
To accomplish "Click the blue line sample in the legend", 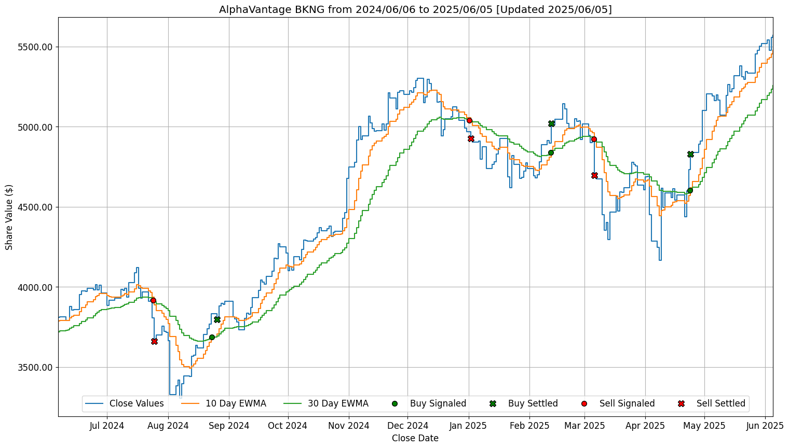I will coord(94,403).
